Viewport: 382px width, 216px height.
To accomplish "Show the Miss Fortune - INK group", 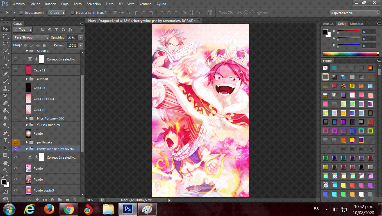I will [x=16, y=118].
